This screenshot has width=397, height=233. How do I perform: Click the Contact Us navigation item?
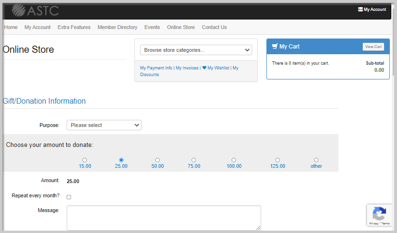coord(214,27)
